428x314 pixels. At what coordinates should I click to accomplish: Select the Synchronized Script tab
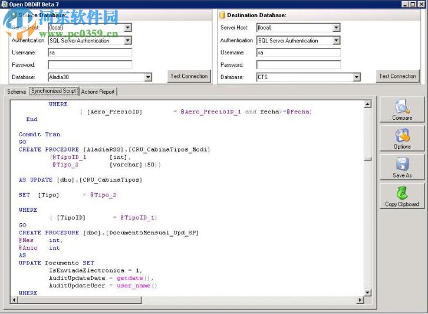(54, 91)
